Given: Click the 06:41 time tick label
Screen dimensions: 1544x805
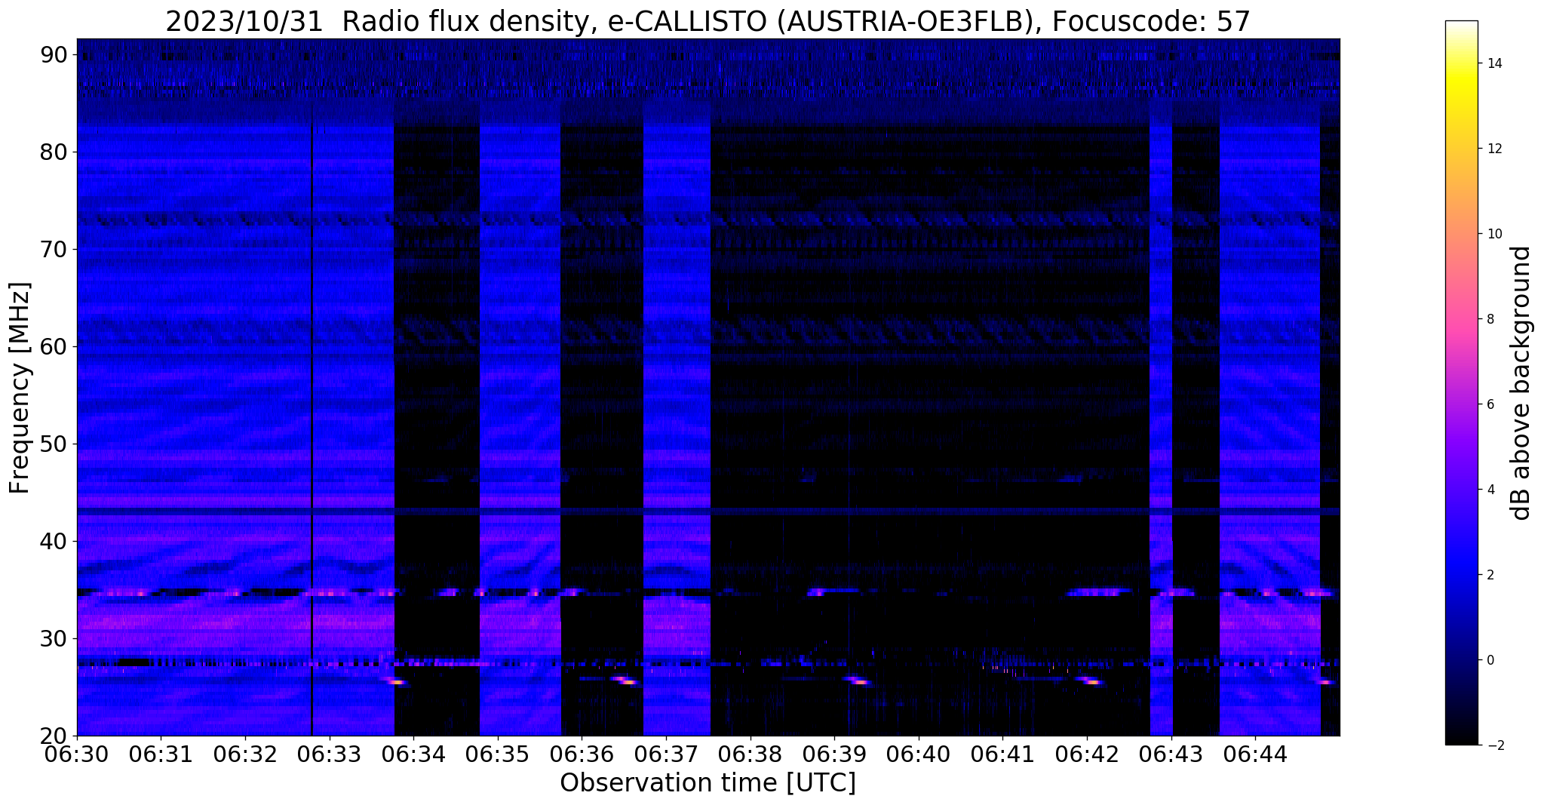Looking at the screenshot, I should 1002,754.
